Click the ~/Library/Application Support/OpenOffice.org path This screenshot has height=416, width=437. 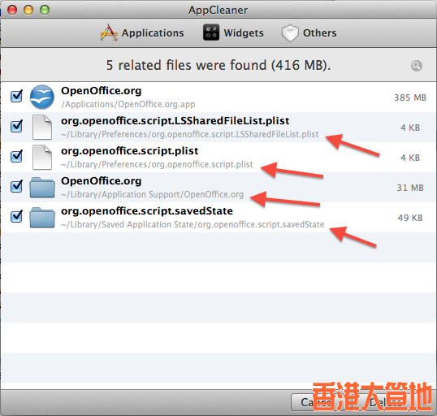point(152,194)
